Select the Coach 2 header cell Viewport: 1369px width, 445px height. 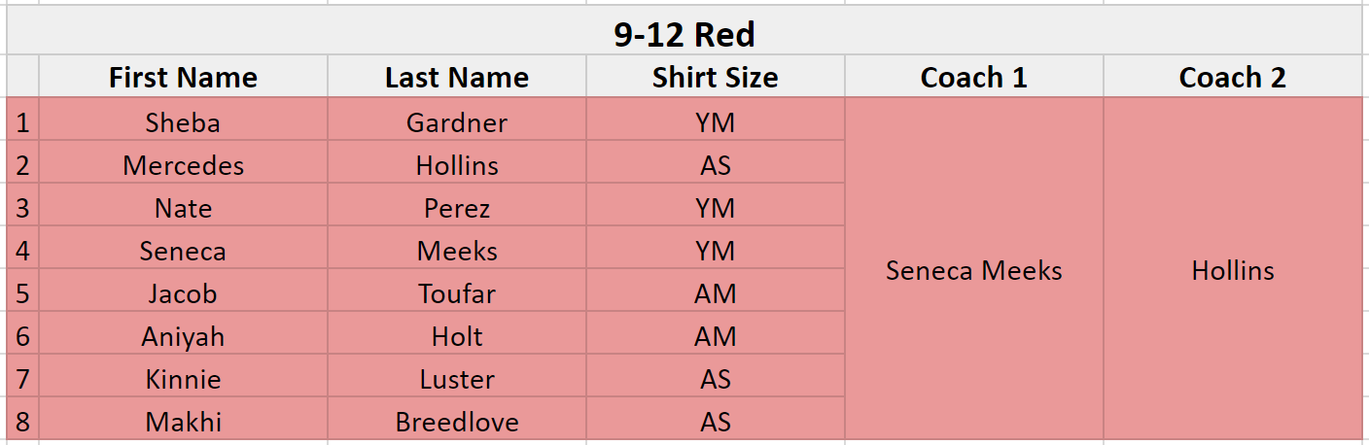click(1233, 77)
